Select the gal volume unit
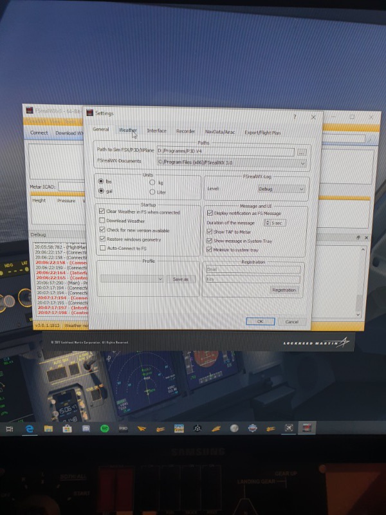Image resolution: width=386 pixels, height=515 pixels. (x=101, y=191)
